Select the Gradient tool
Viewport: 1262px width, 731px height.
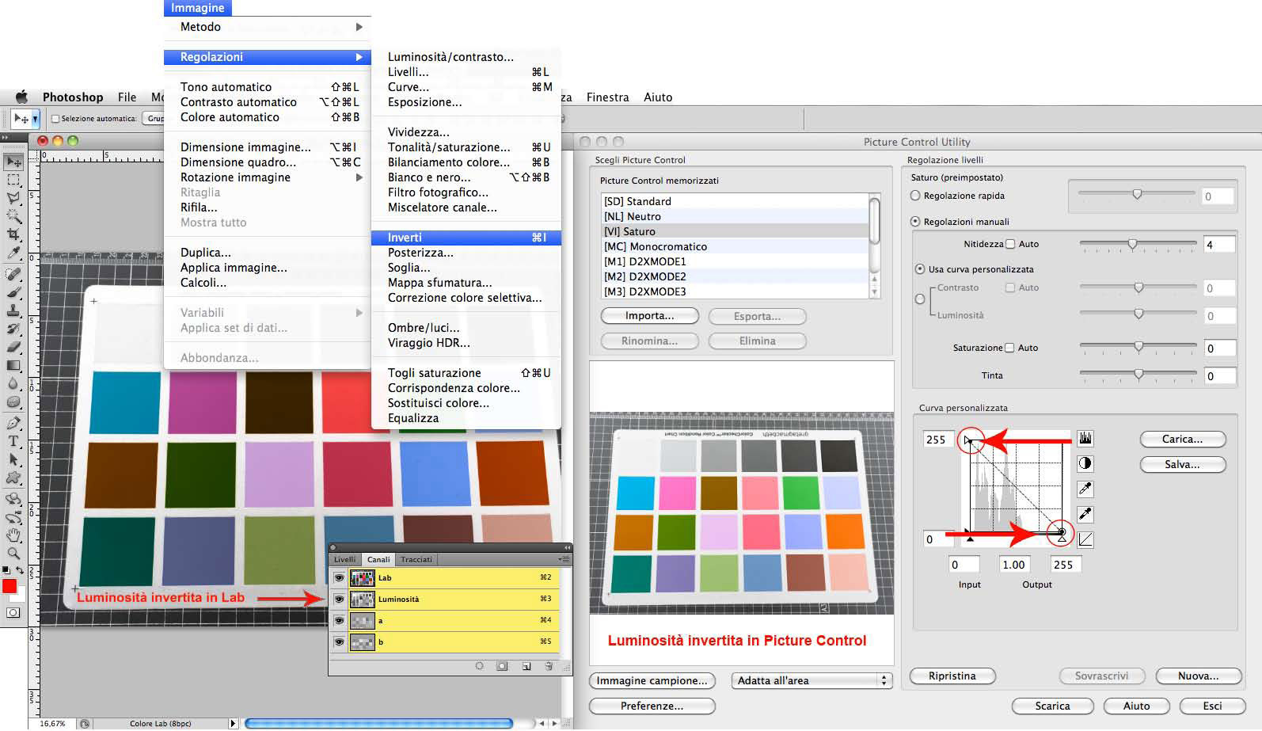pyautogui.click(x=13, y=365)
